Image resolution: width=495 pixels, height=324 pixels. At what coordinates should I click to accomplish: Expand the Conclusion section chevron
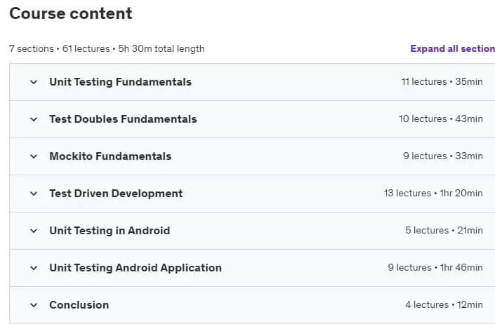[34, 305]
